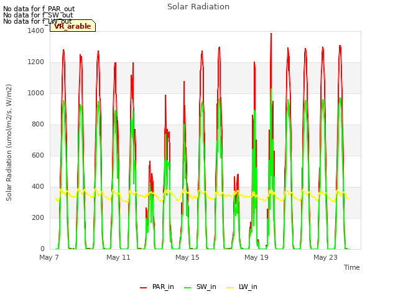Select the VR_arable label box
This screenshot has width=398, height=299.
73,26
